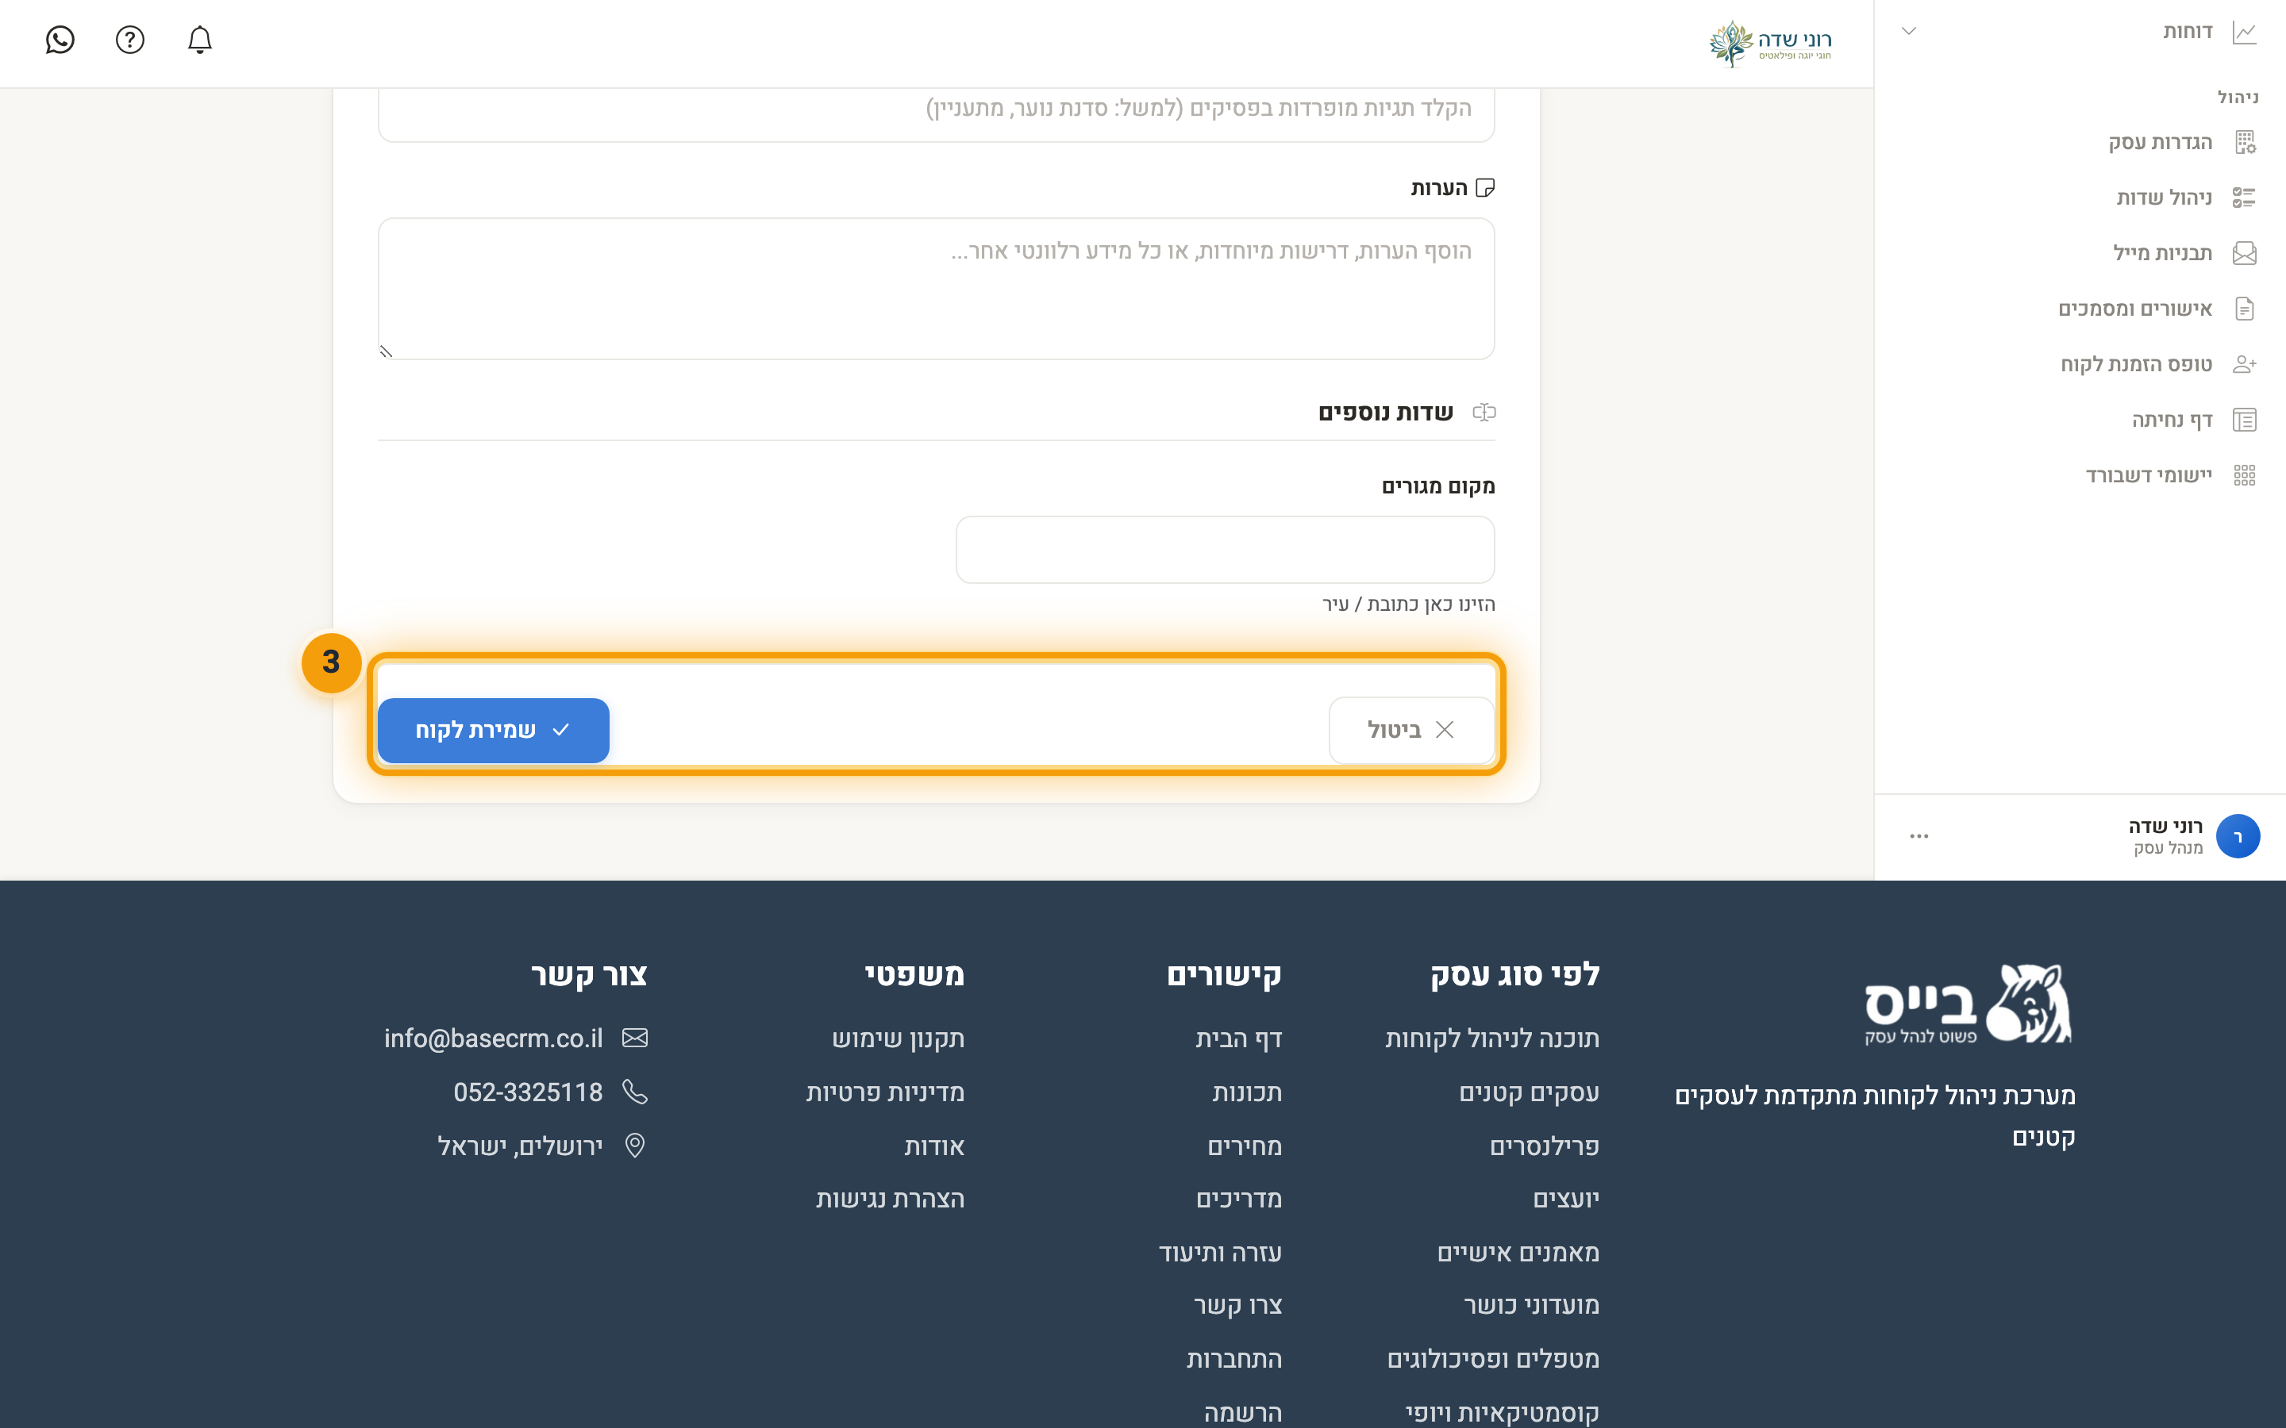Open notifications bell icon
2286x1428 pixels.
[x=199, y=40]
